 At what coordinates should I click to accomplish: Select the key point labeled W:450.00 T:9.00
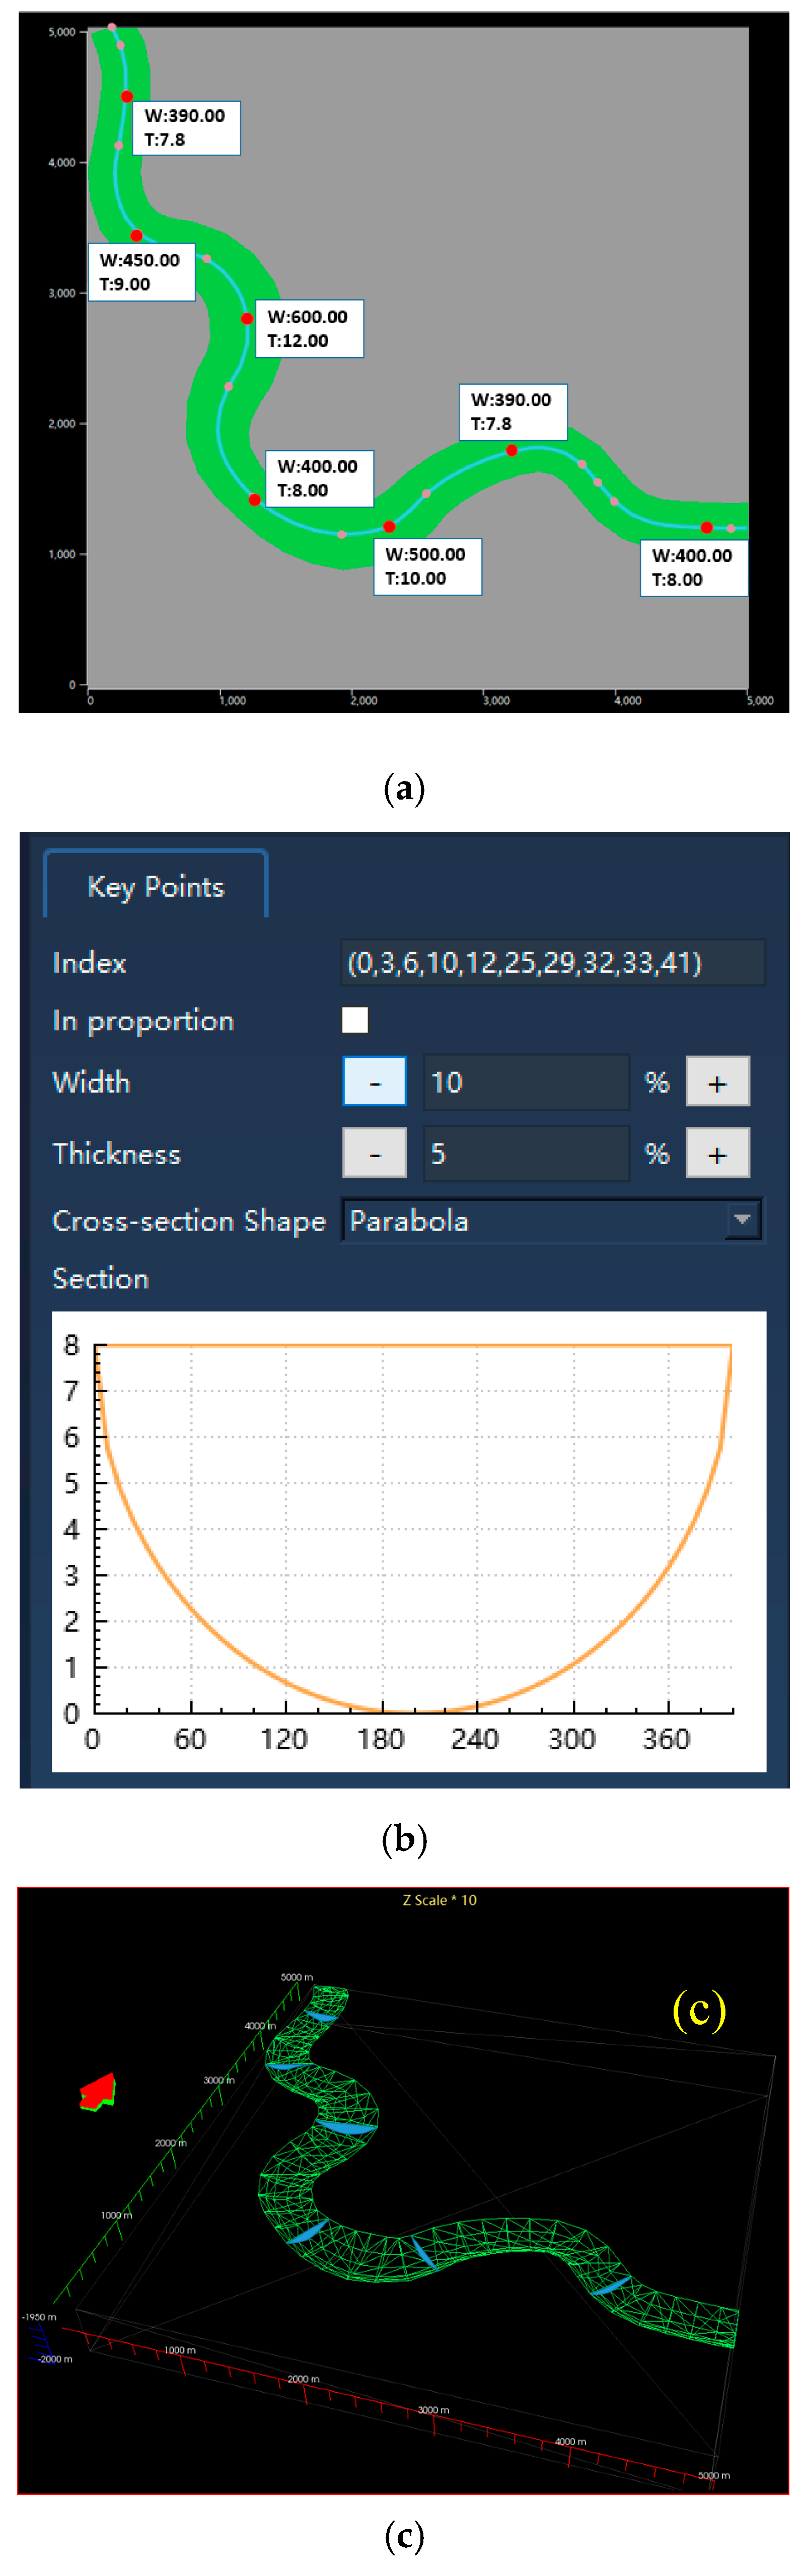tap(136, 236)
